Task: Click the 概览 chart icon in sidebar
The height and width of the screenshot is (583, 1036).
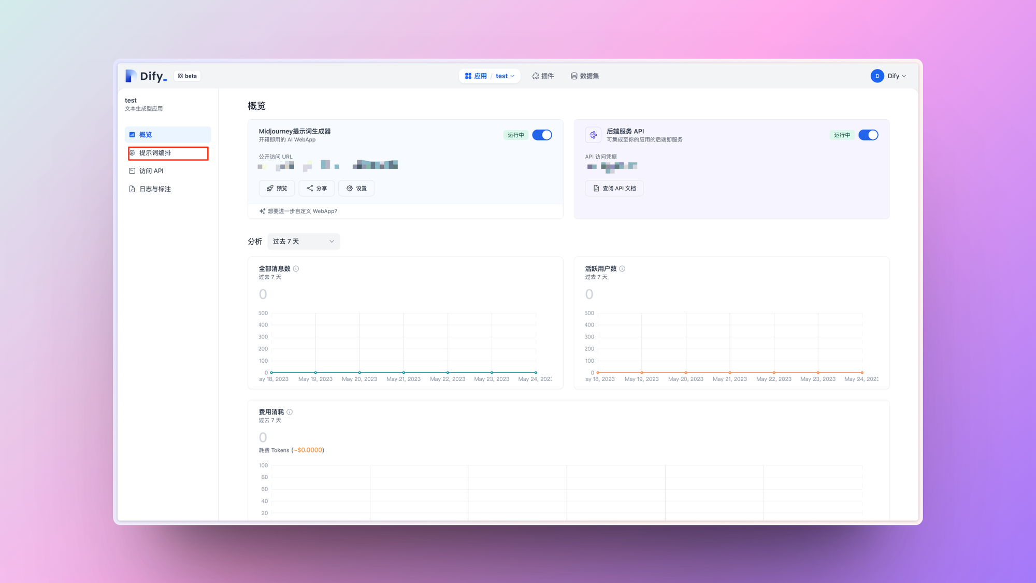Action: click(x=132, y=134)
